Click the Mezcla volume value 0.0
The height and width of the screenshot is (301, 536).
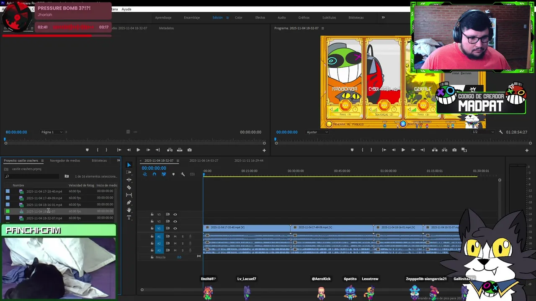point(179,257)
